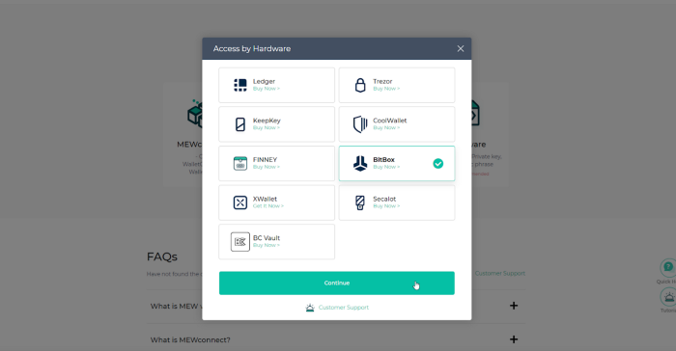Click 'What is MEWconnect?' question text

click(x=190, y=339)
